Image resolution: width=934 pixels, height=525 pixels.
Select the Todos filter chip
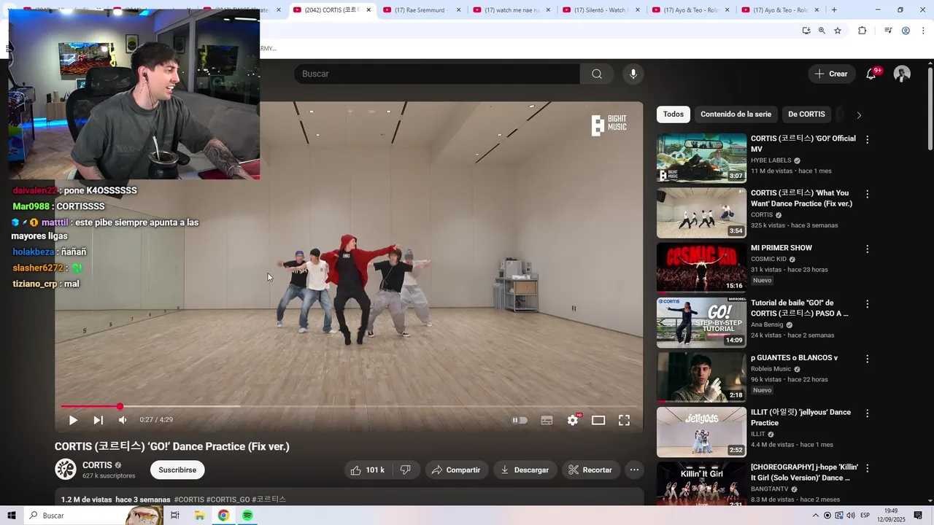point(674,114)
